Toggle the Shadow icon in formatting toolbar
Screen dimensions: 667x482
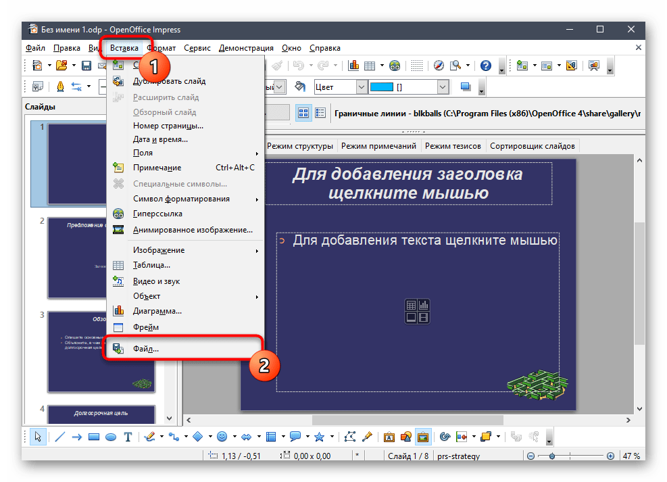(x=466, y=87)
